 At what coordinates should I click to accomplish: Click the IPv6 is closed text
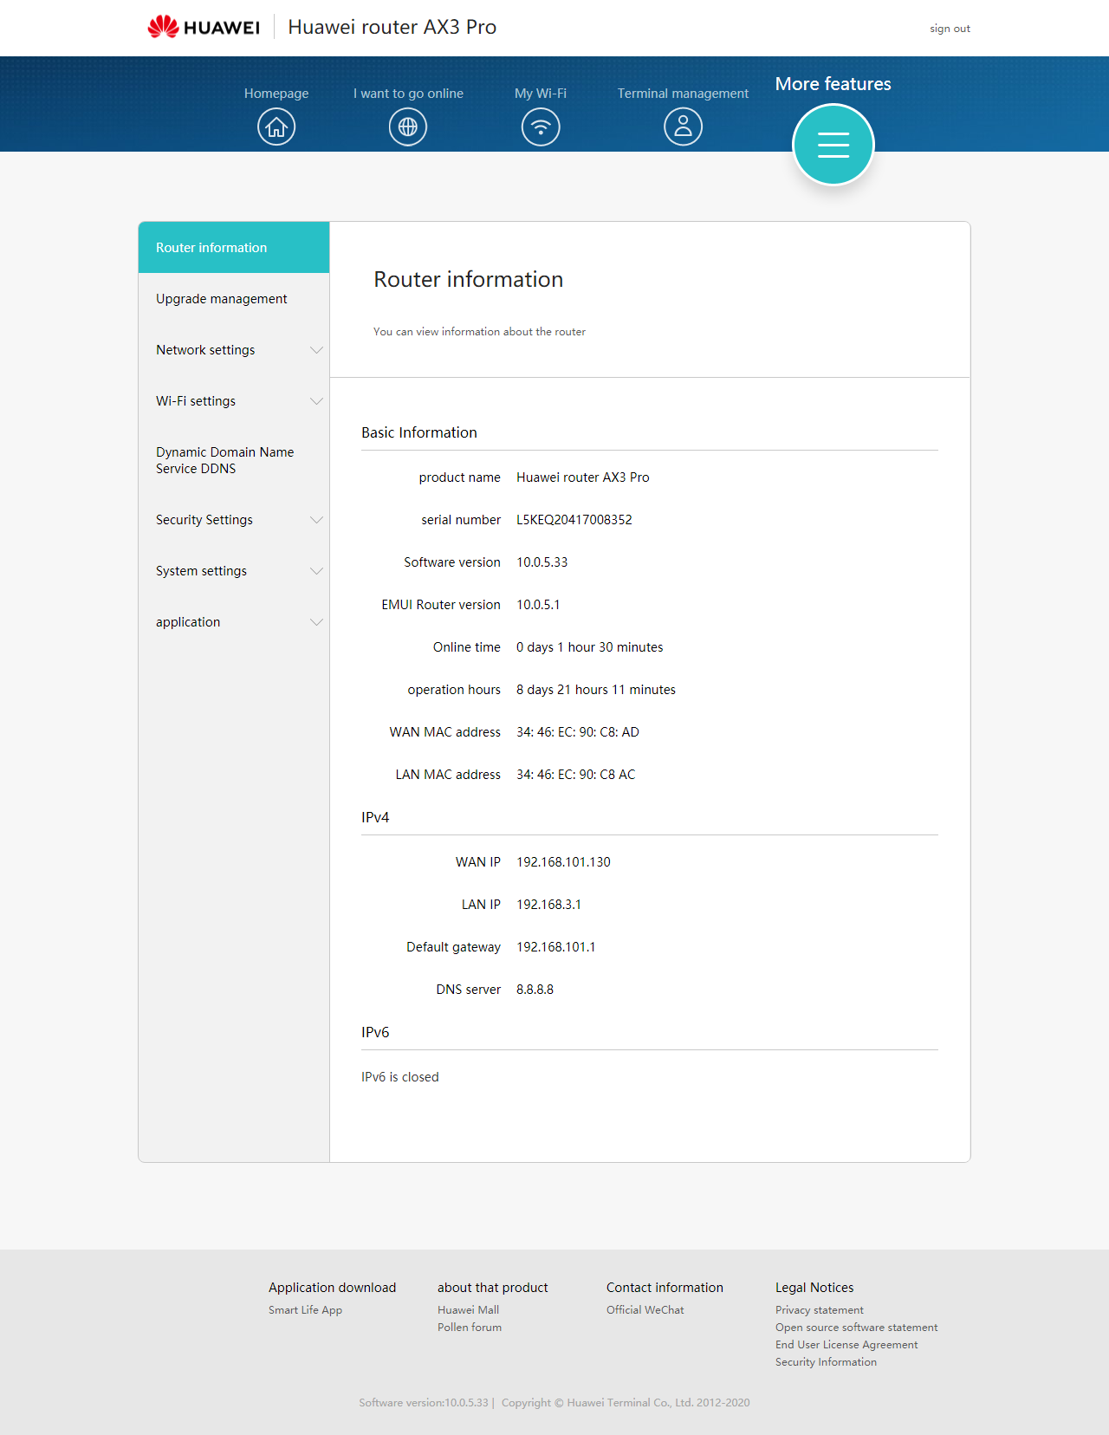(400, 1077)
